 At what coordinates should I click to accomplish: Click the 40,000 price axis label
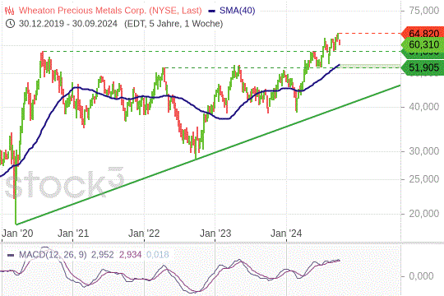(423, 107)
